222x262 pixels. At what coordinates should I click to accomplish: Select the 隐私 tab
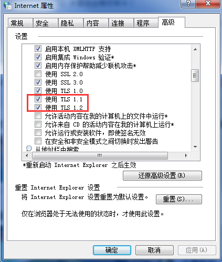click(x=70, y=23)
